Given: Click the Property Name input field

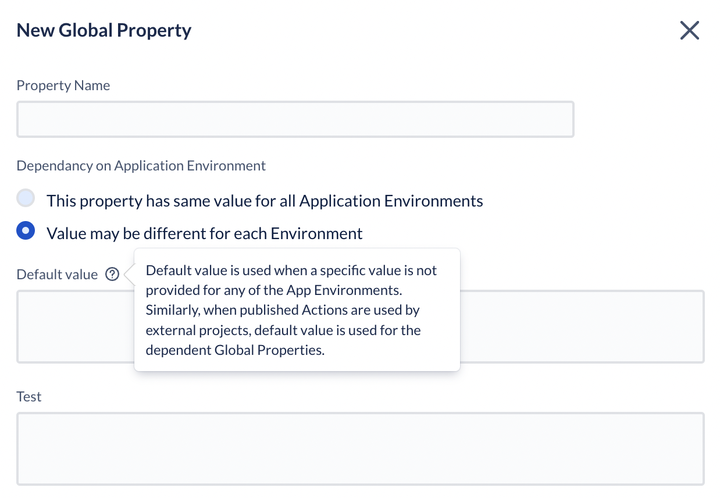Looking at the screenshot, I should [x=295, y=119].
